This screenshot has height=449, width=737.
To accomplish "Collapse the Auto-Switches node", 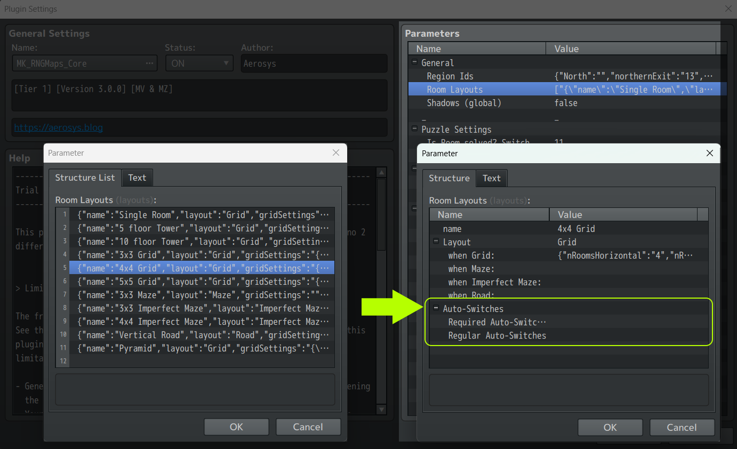I will pyautogui.click(x=436, y=309).
